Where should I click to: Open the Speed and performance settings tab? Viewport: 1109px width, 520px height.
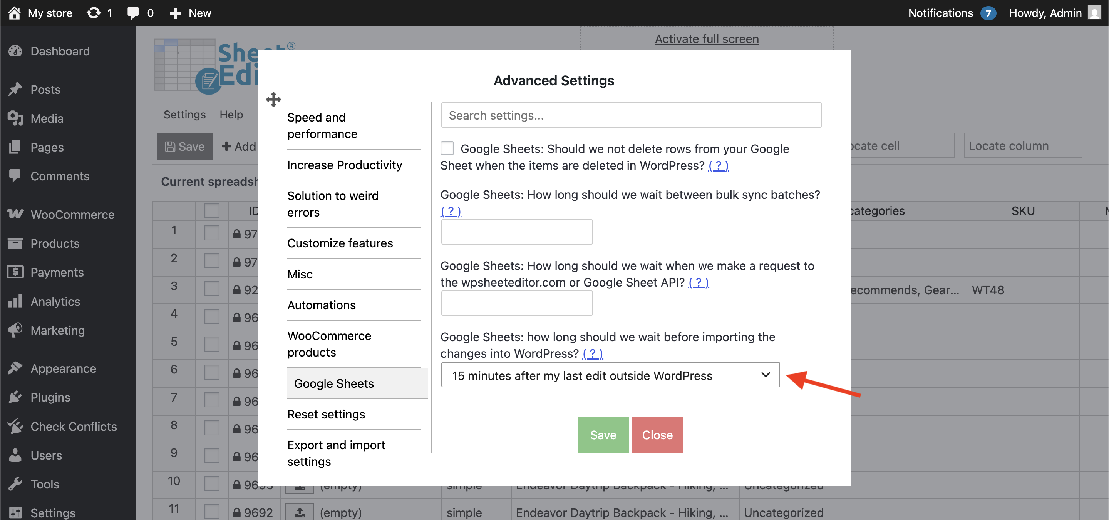pos(354,126)
